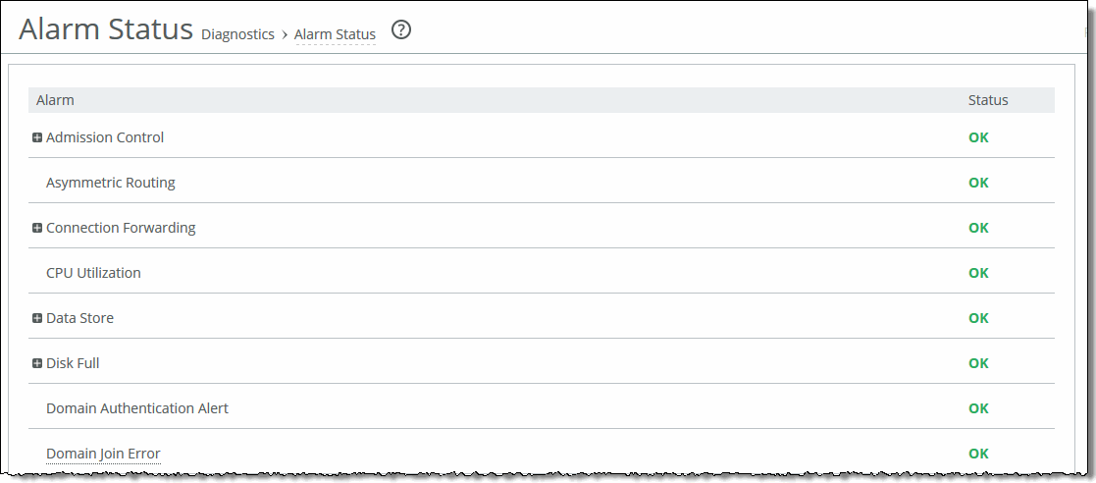This screenshot has width=1096, height=483.
Task: Expand the Disk Full alarm
Action: (x=37, y=363)
